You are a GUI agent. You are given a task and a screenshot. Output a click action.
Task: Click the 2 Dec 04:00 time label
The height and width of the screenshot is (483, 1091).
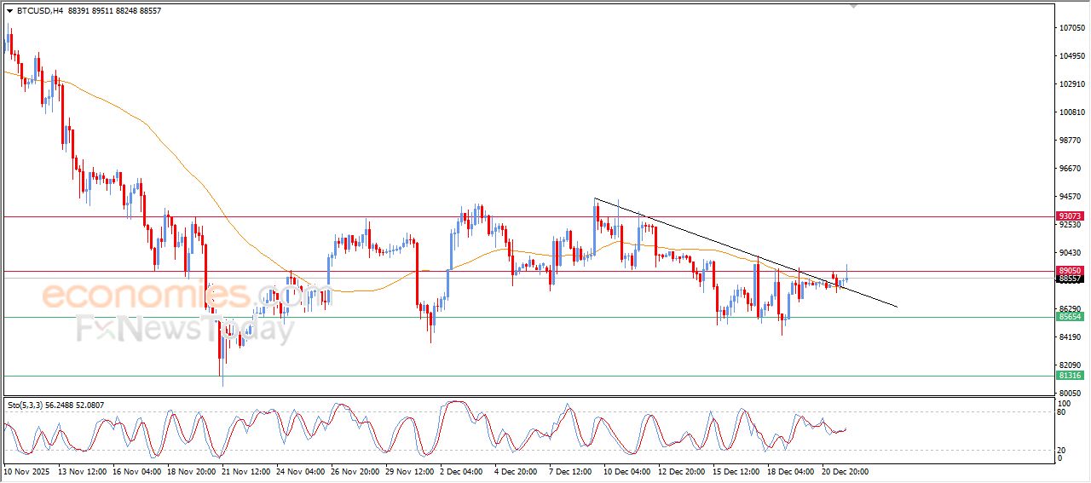click(x=460, y=471)
